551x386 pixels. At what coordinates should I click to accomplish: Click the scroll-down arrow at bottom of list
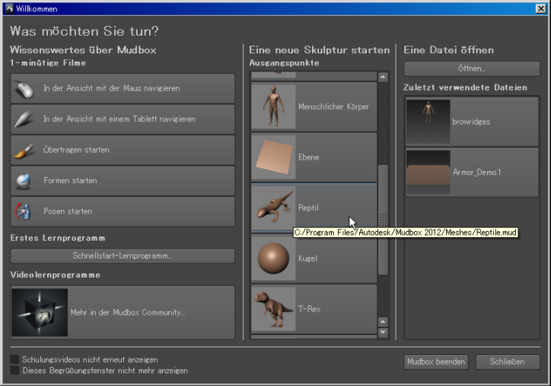click(x=383, y=332)
